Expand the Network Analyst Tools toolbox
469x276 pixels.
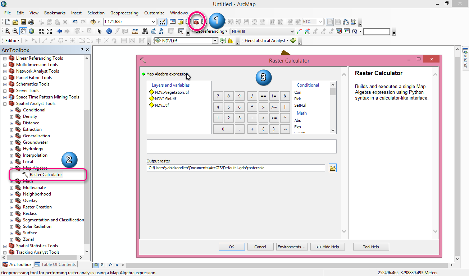tap(5, 71)
